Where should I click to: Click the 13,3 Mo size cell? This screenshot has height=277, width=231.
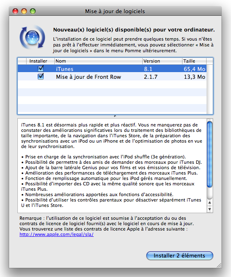(195, 77)
